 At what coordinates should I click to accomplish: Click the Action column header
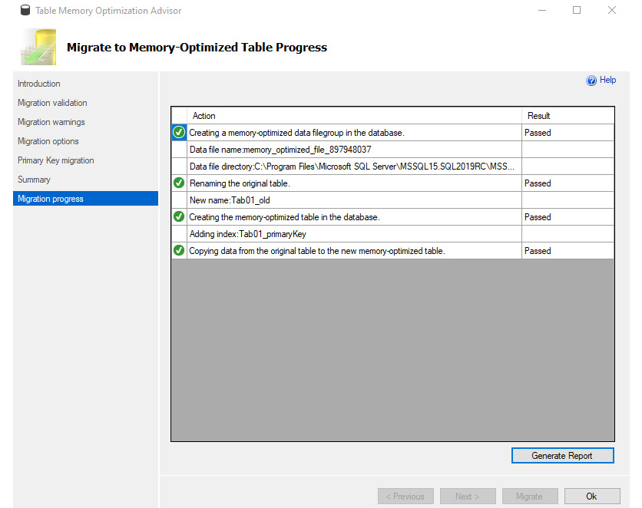tap(354, 116)
